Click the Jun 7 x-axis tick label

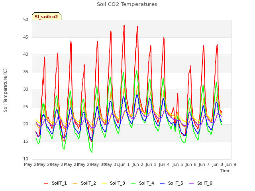tap(204, 164)
